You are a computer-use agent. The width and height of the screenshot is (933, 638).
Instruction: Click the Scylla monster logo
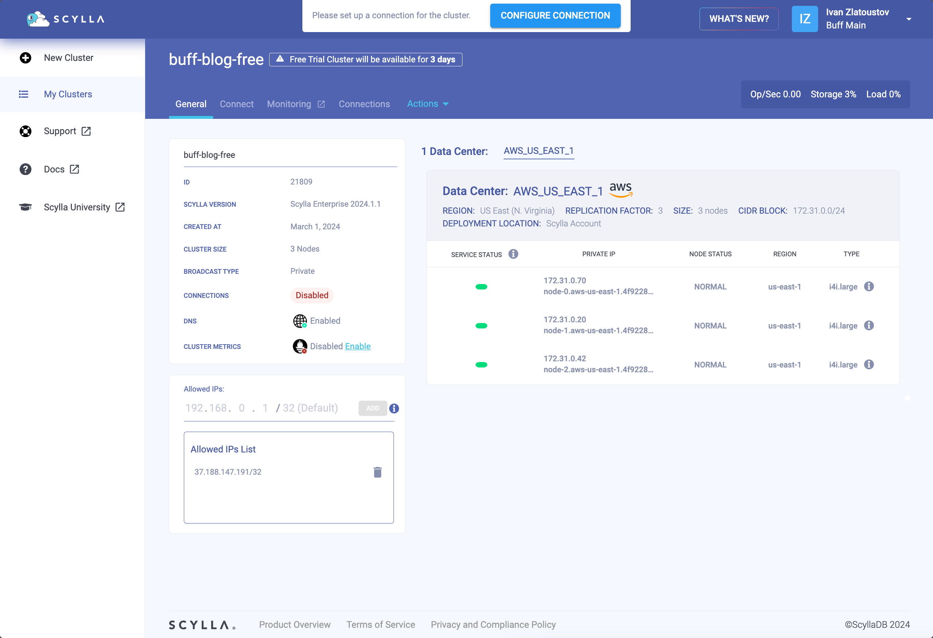pos(38,19)
